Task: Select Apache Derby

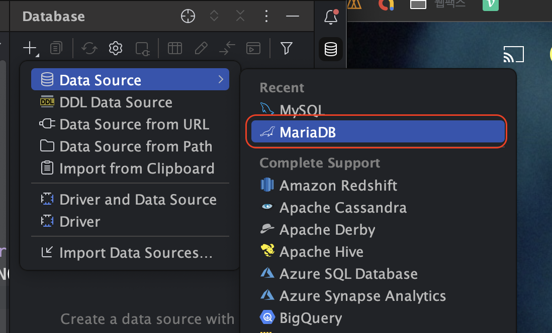Action: coord(378,229)
